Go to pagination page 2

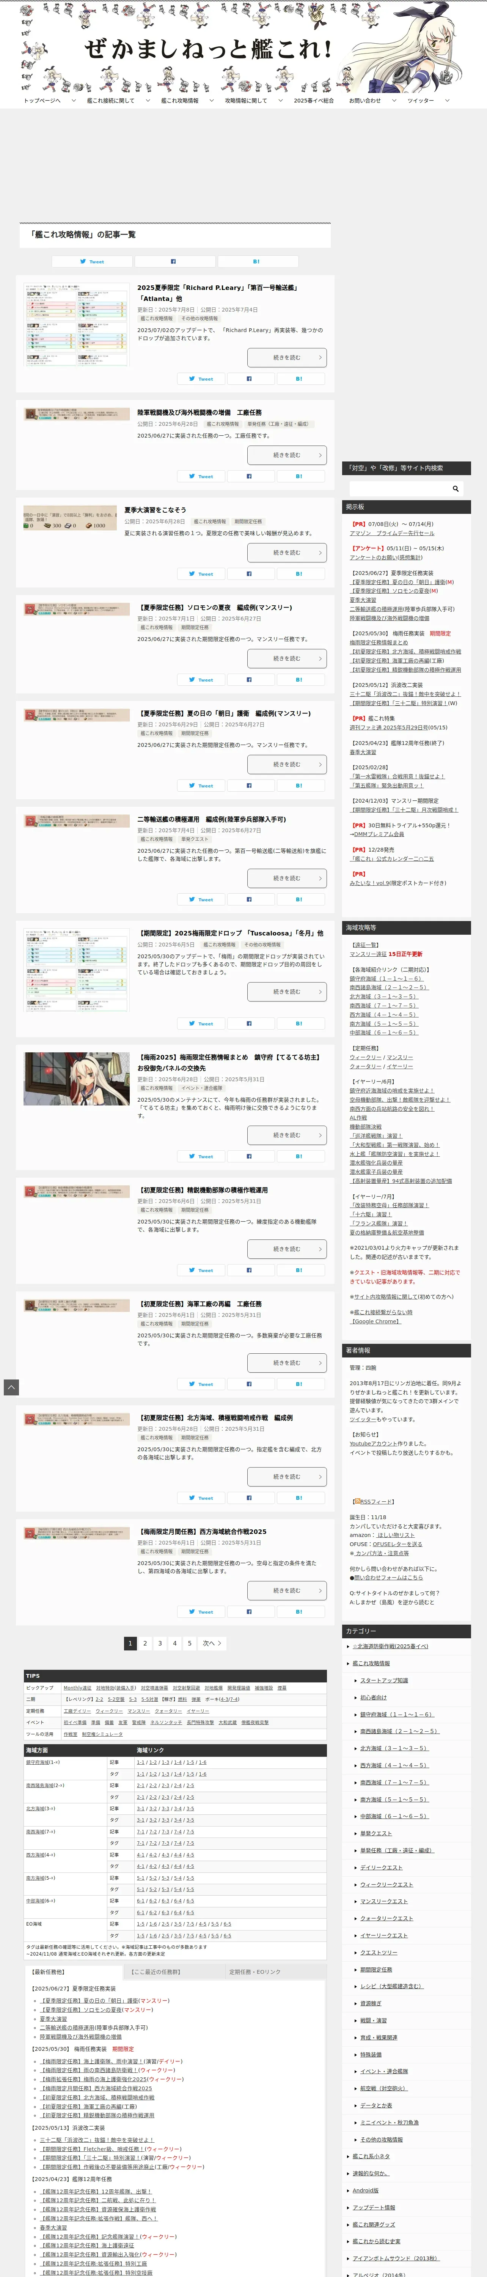pyautogui.click(x=145, y=1643)
